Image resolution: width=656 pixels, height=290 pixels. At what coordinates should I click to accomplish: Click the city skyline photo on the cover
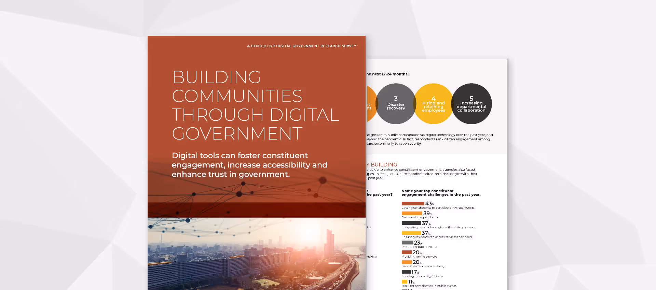click(x=257, y=254)
